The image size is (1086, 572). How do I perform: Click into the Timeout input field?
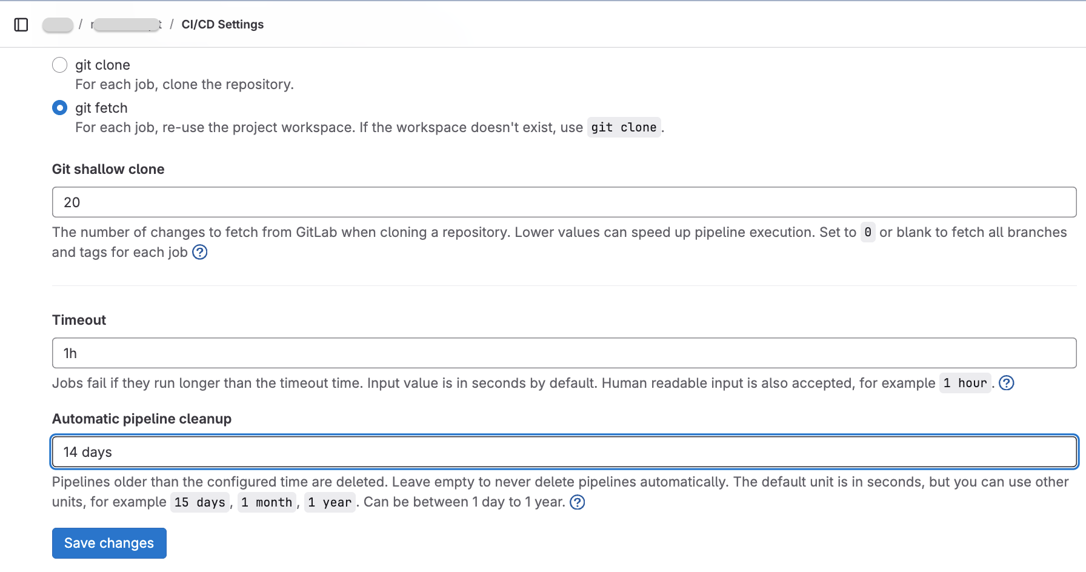[x=564, y=353]
